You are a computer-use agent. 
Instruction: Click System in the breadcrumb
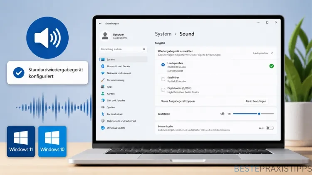[163, 34]
